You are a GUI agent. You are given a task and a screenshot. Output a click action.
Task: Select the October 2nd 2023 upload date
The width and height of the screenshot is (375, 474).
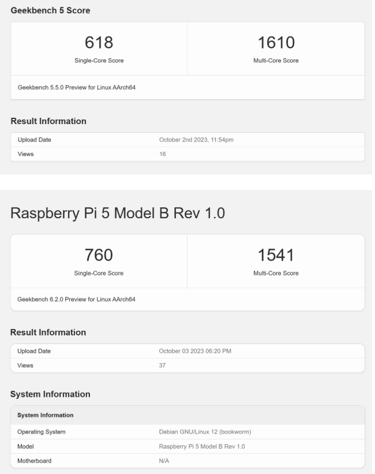coord(196,140)
